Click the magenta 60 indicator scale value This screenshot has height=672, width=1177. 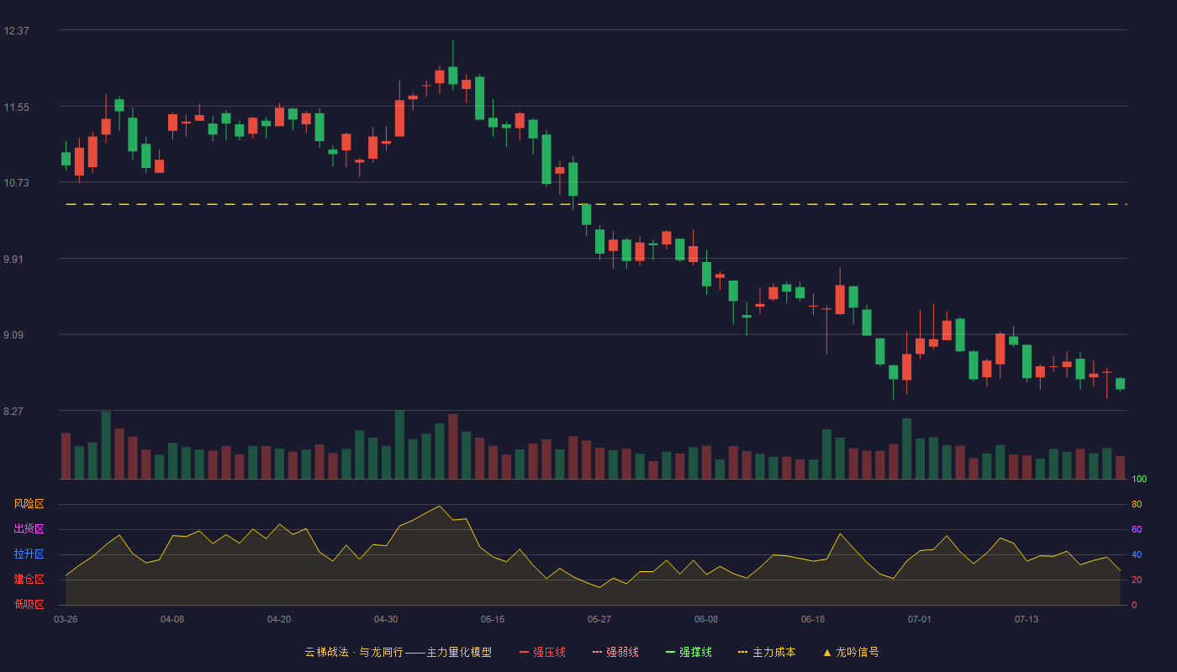pos(1137,530)
